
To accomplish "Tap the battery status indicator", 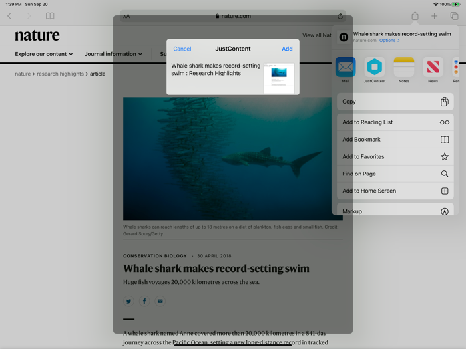I will 455,4.
